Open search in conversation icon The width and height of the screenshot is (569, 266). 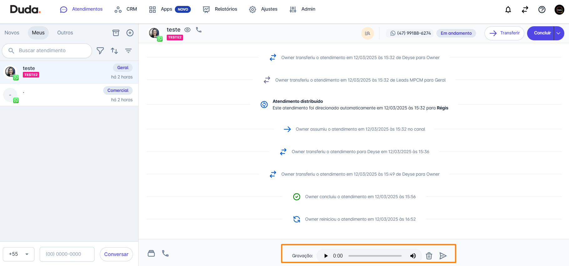pyautogui.click(x=368, y=33)
